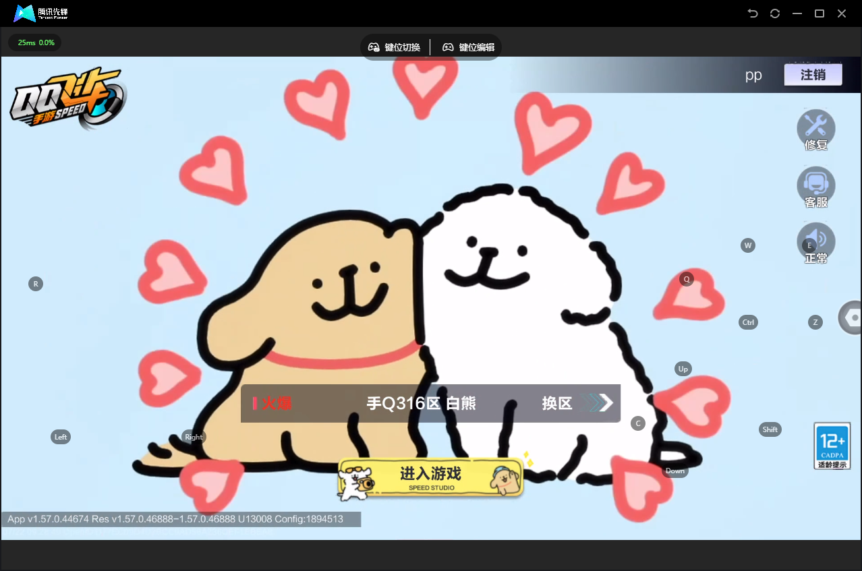Expand the side panel handle on right edge
This screenshot has height=571, width=862.
point(850,318)
